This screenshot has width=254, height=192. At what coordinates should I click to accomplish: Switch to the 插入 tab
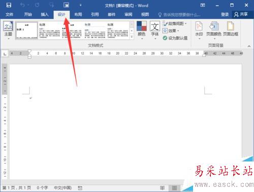point(45,14)
